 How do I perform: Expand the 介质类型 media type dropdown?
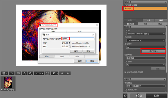(146, 40)
